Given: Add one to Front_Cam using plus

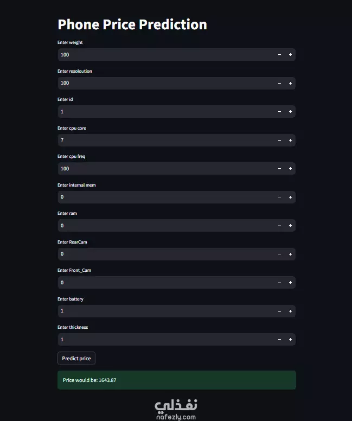Looking at the screenshot, I should (290, 283).
